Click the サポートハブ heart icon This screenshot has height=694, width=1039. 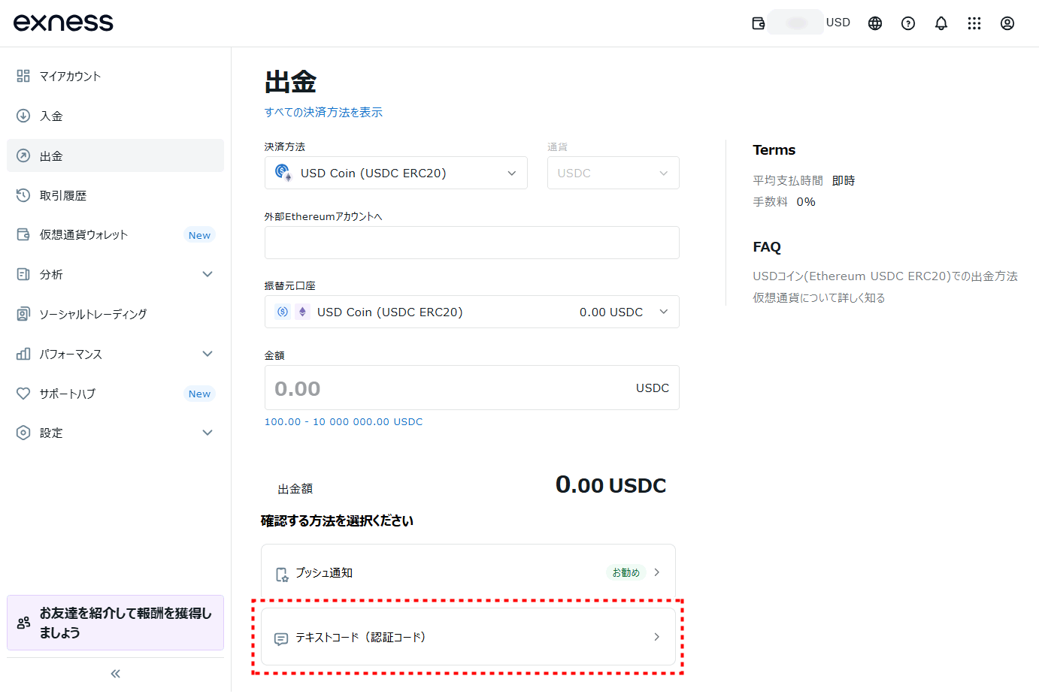[23, 394]
